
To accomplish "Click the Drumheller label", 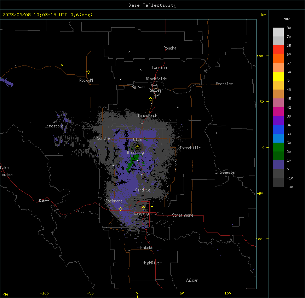I will (226, 172).
